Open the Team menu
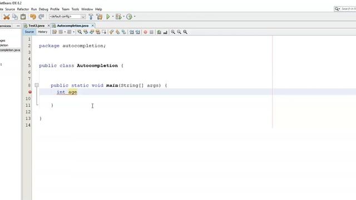This screenshot has width=356, height=200. click(x=66, y=9)
